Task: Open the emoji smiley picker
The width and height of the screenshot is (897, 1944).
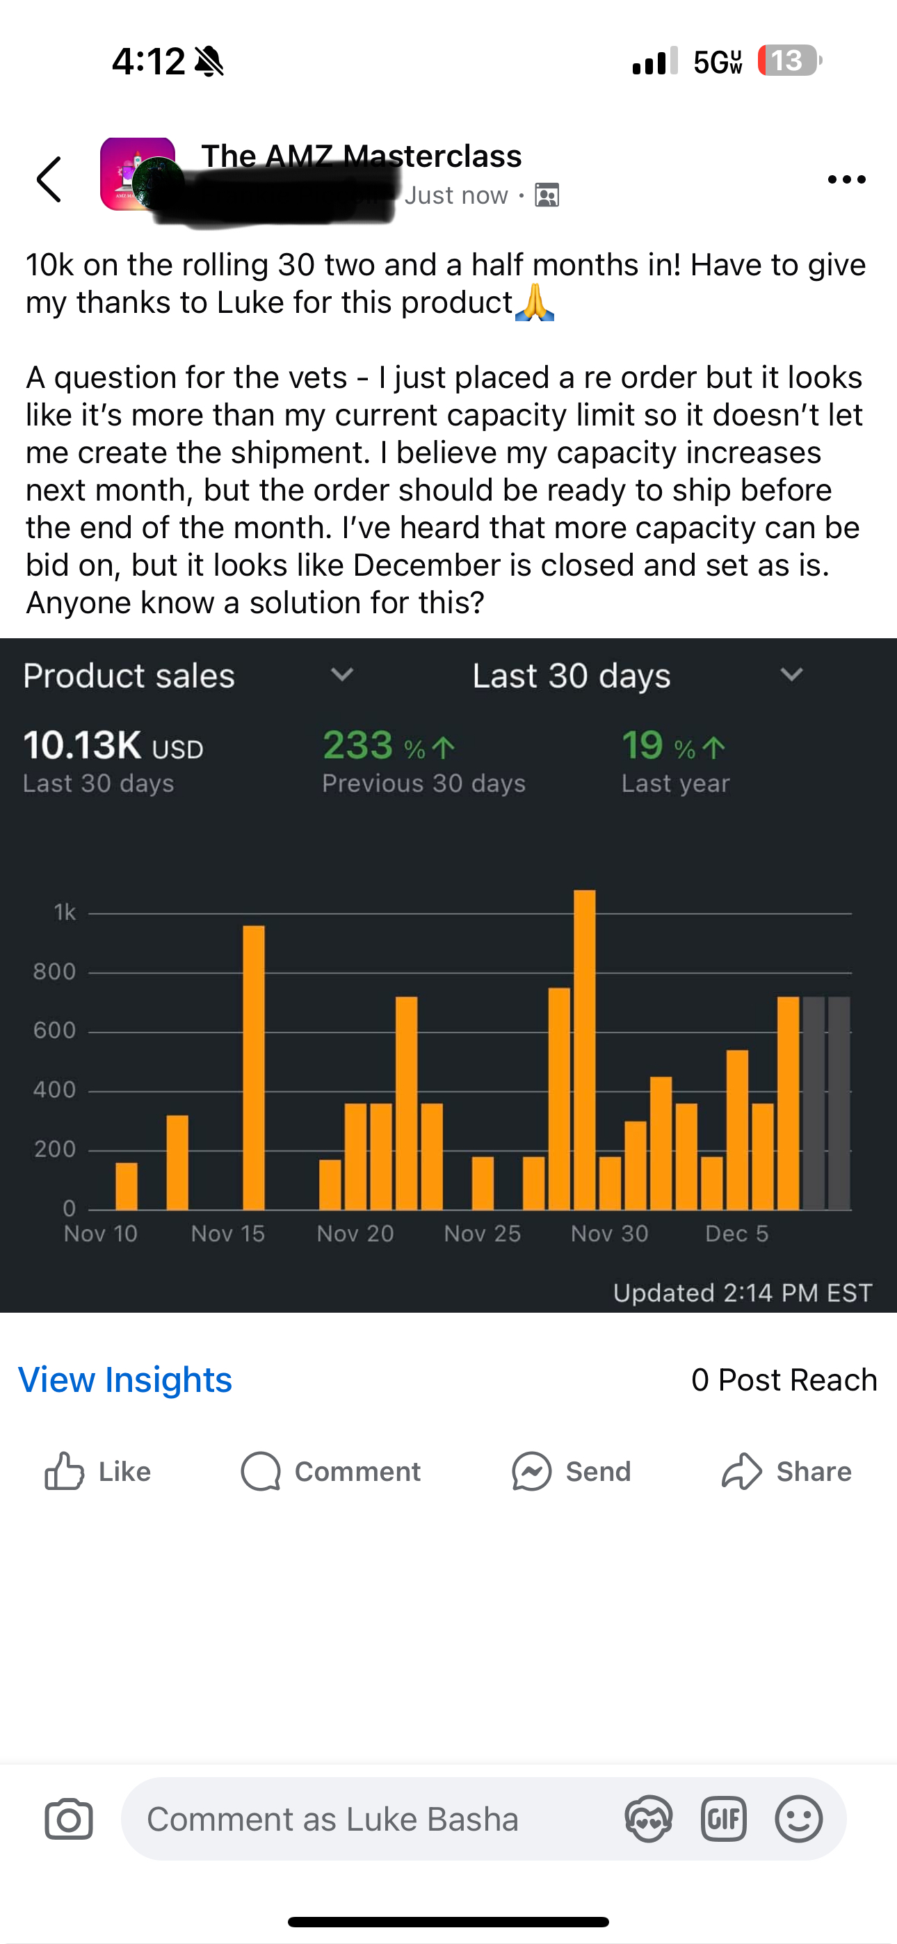Action: [799, 1819]
